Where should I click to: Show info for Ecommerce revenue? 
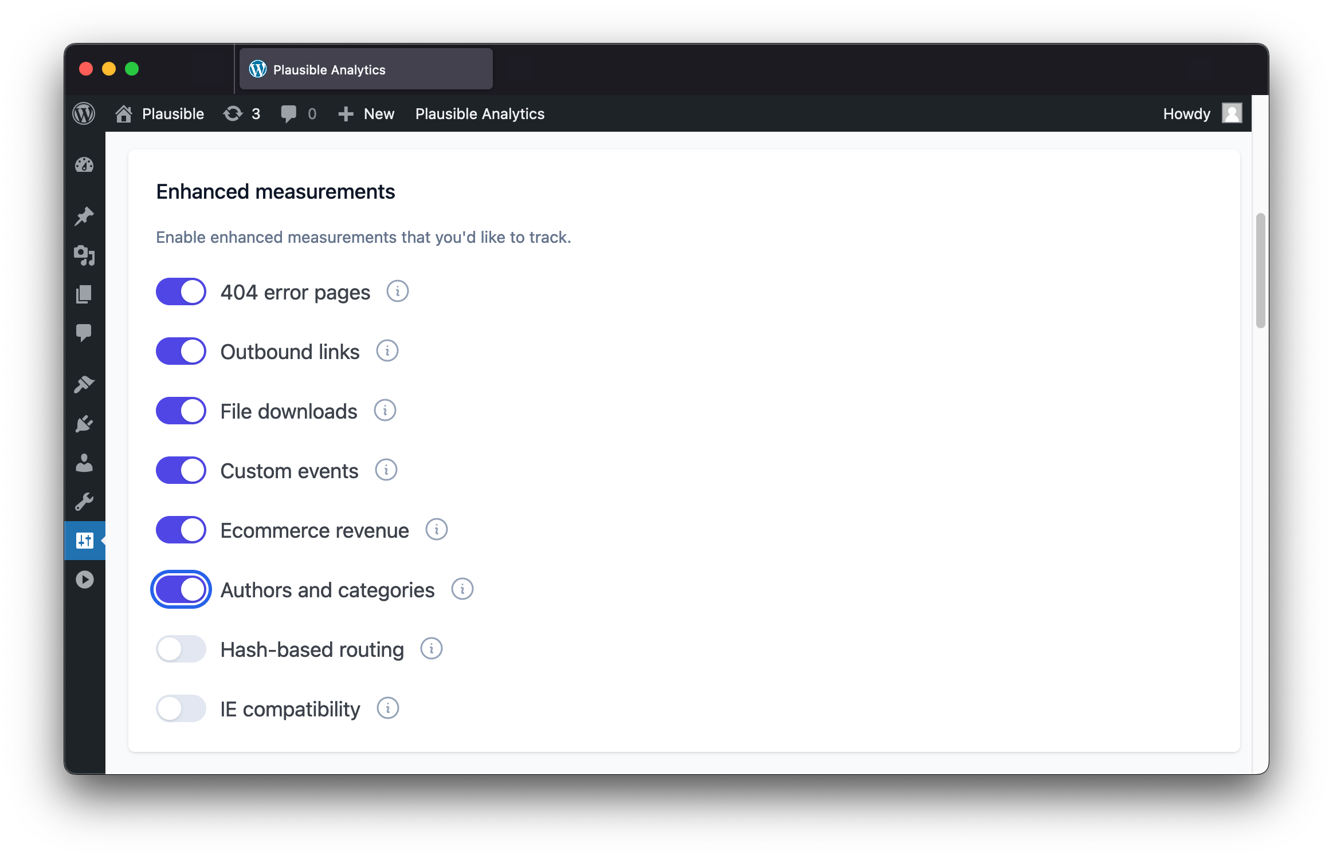[436, 530]
